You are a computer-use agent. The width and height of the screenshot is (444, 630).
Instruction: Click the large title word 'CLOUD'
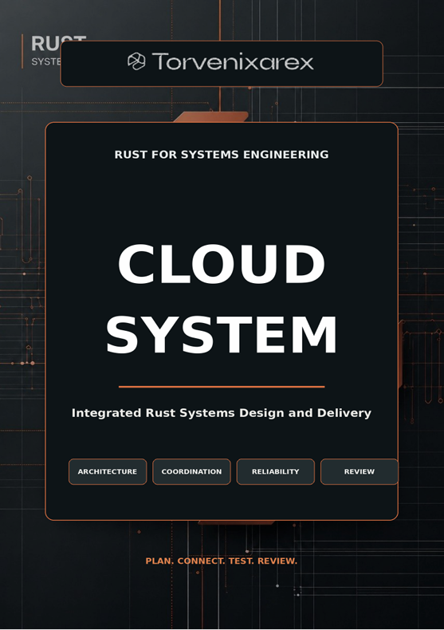click(x=222, y=264)
